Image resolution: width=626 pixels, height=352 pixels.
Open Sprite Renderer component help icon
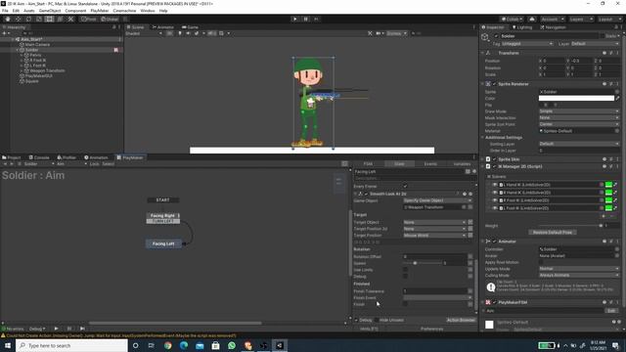point(604,84)
